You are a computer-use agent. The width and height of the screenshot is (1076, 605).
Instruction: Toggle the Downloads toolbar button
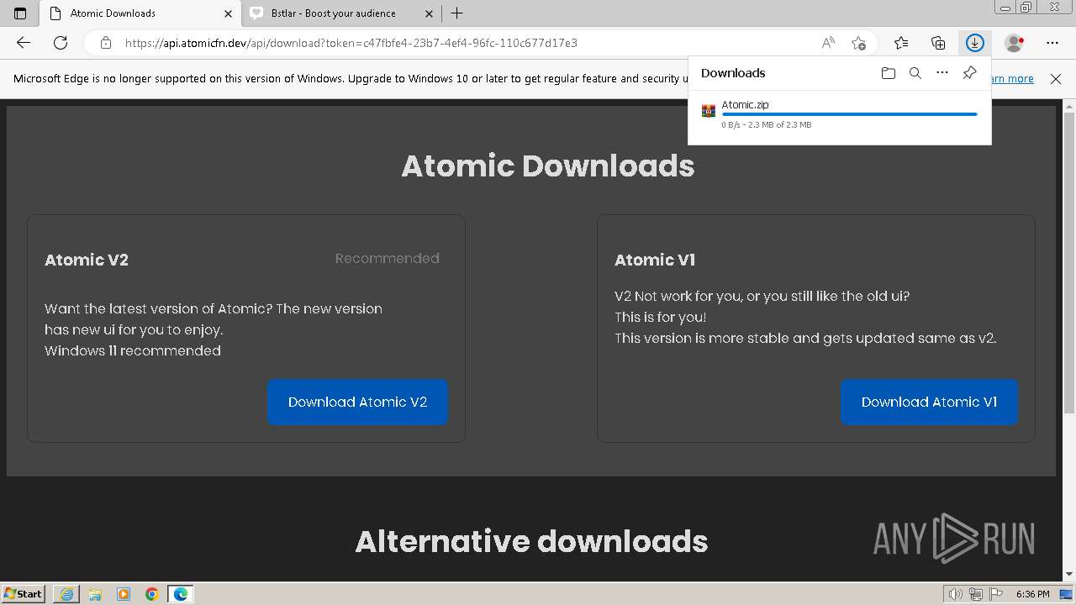click(x=974, y=43)
